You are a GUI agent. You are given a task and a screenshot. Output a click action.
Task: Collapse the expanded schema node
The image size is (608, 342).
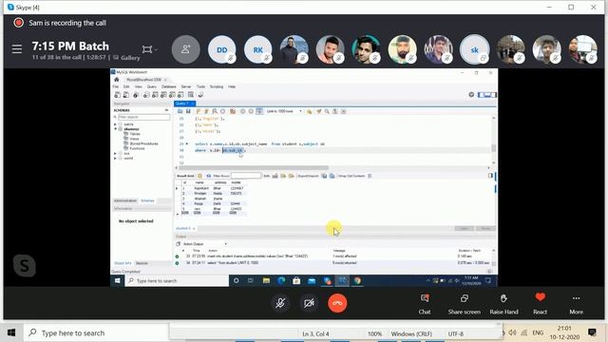click(x=115, y=129)
